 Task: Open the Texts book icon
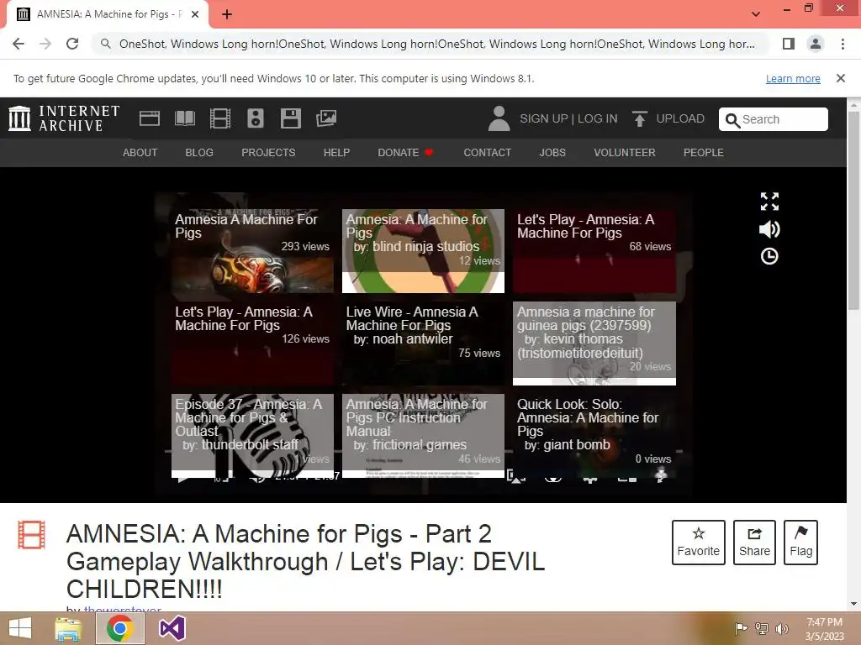click(184, 118)
